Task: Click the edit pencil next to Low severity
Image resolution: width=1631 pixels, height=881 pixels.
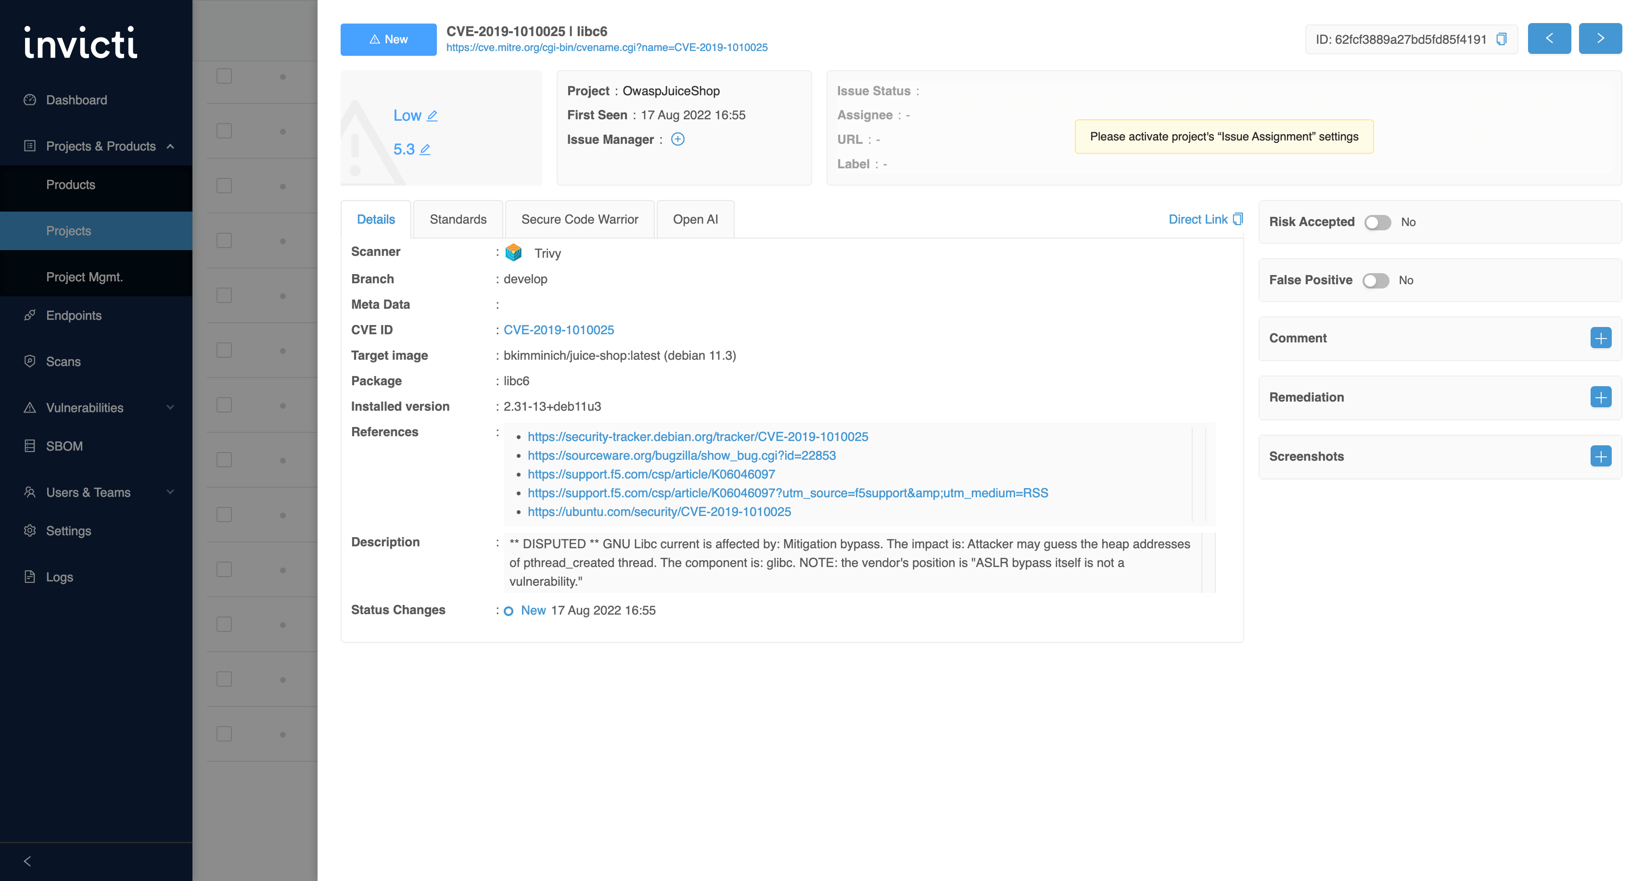Action: click(433, 116)
